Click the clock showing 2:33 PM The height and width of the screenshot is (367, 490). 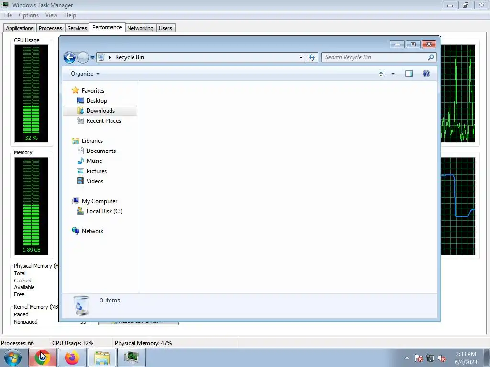click(x=466, y=354)
